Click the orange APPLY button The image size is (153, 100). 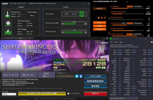(100, 22)
